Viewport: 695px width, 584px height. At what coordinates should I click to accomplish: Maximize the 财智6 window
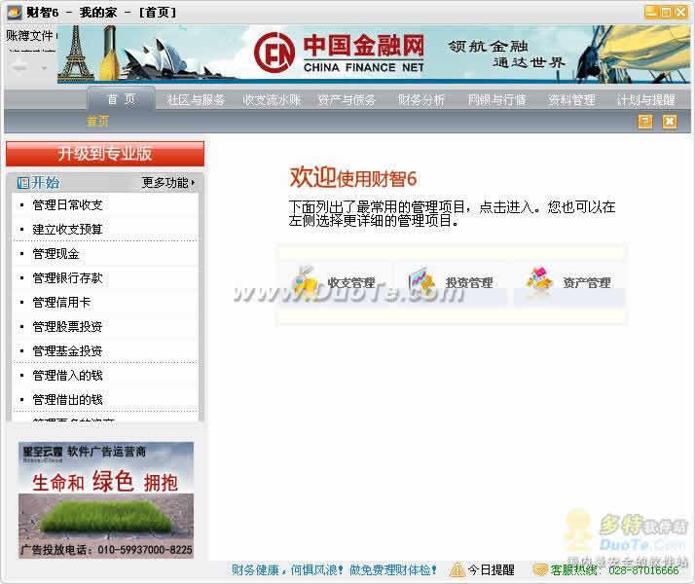(665, 12)
